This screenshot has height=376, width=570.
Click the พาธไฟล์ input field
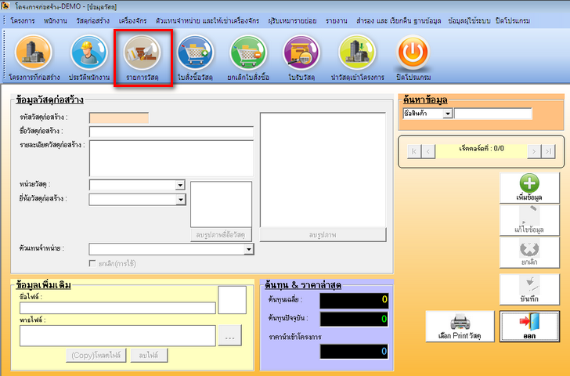click(117, 335)
